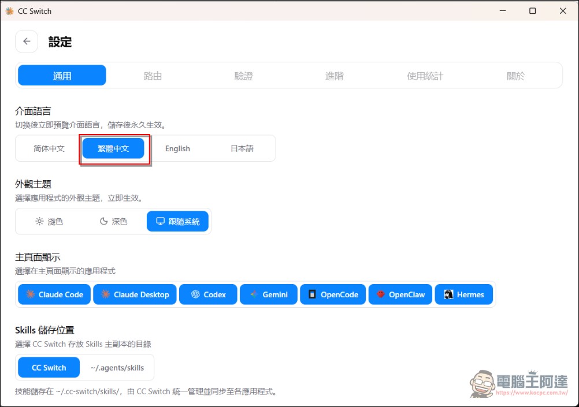579x407 pixels.
Task: Select the 深色 dark theme
Action: pos(113,221)
